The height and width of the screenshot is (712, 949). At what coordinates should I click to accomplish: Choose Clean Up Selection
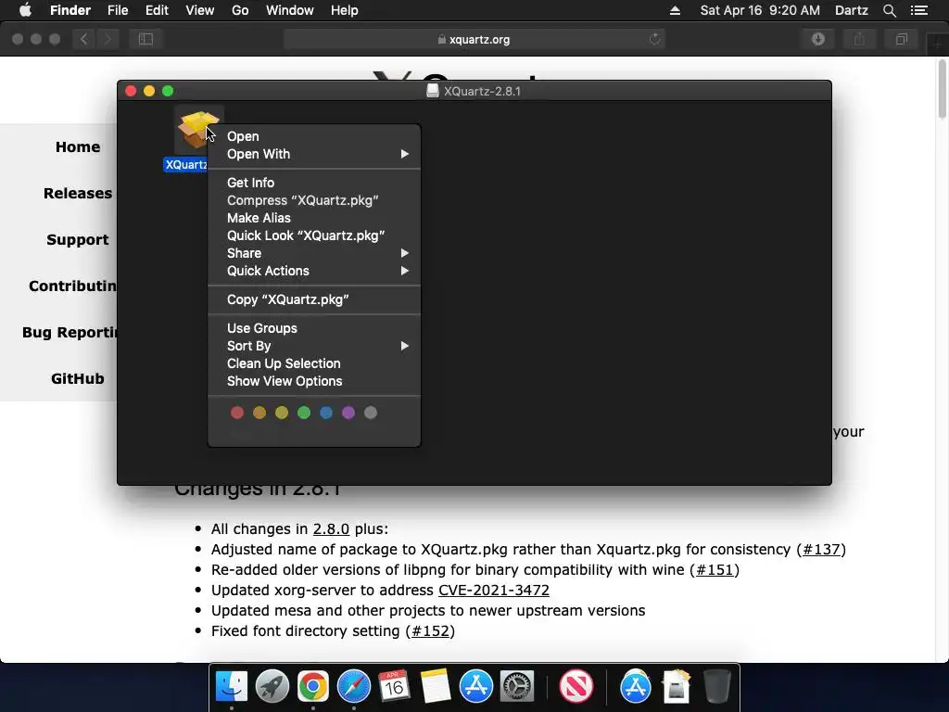pos(314,363)
